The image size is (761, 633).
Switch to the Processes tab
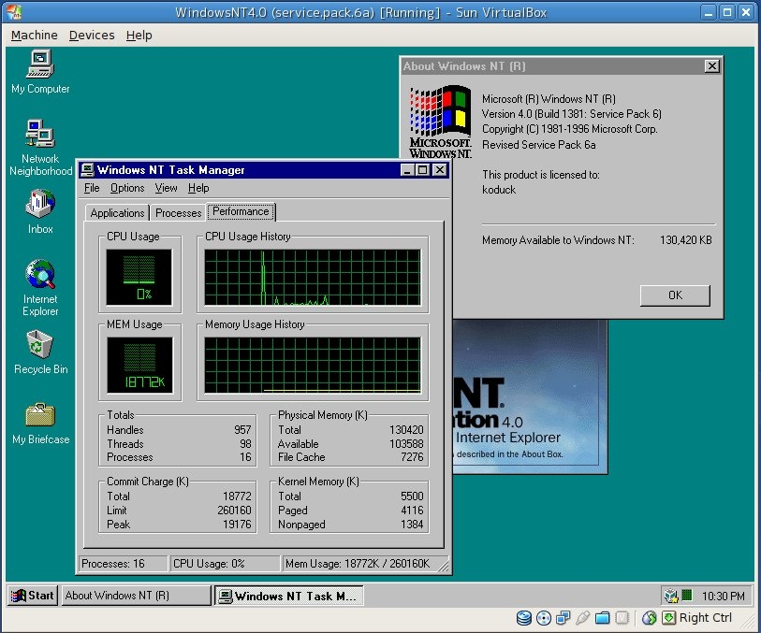pyautogui.click(x=179, y=213)
